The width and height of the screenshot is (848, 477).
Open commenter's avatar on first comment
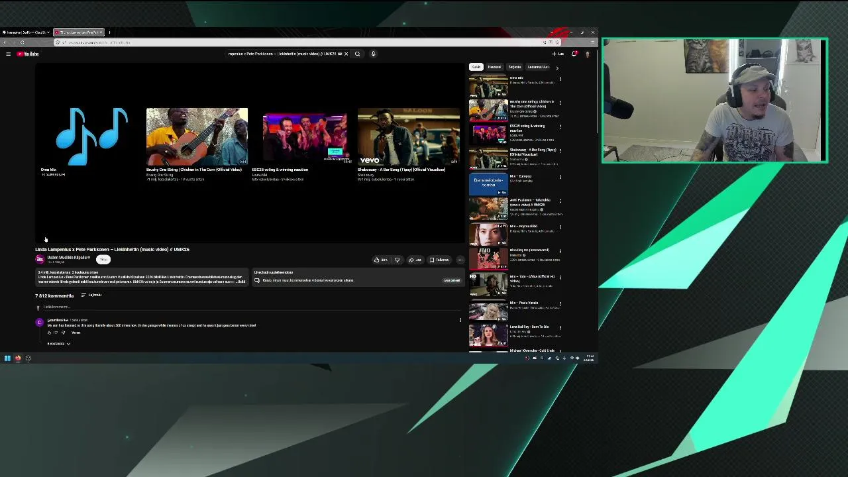pyautogui.click(x=39, y=323)
